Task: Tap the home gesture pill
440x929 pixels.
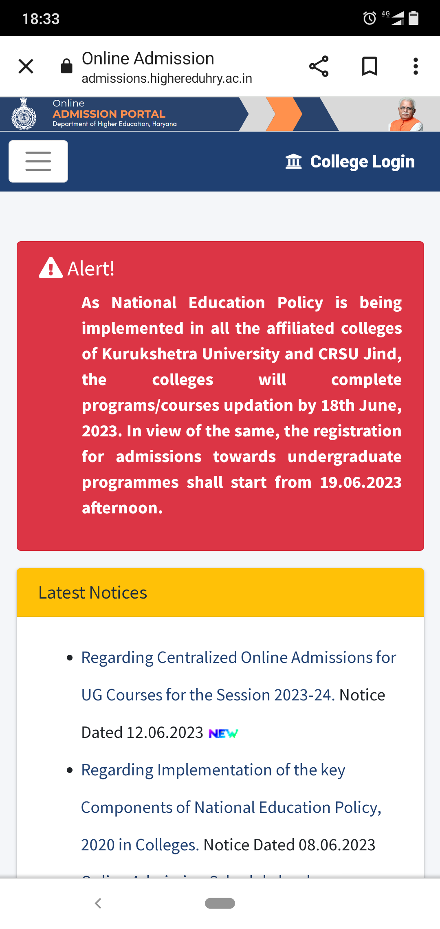Action: click(x=220, y=903)
